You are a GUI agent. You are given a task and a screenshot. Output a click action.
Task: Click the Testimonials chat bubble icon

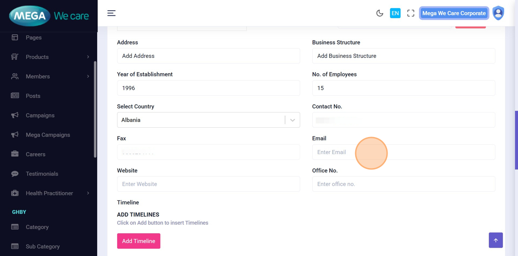click(15, 174)
